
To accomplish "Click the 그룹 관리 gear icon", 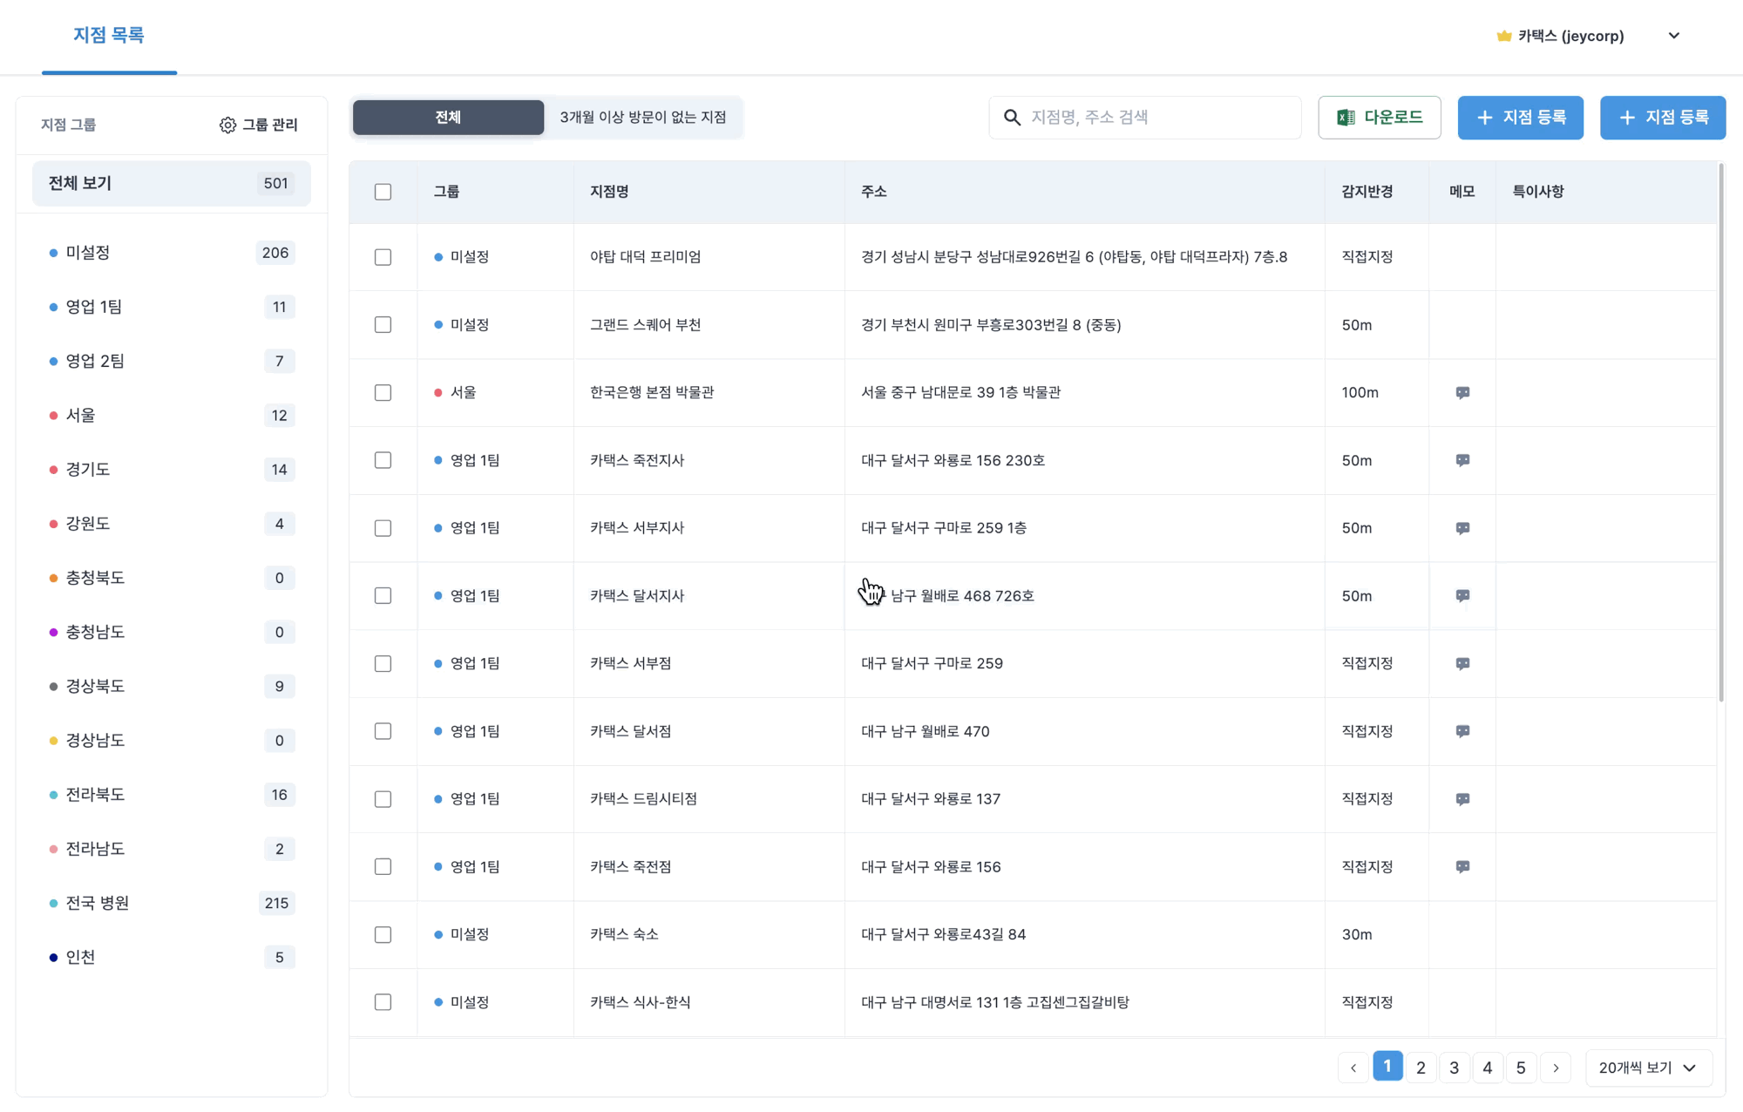I will point(227,125).
